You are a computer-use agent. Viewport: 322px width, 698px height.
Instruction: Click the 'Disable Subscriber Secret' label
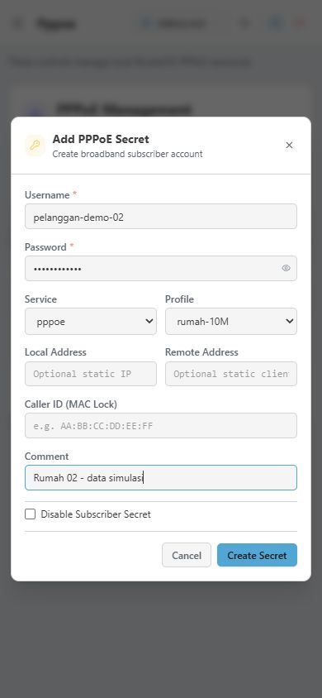click(x=96, y=514)
